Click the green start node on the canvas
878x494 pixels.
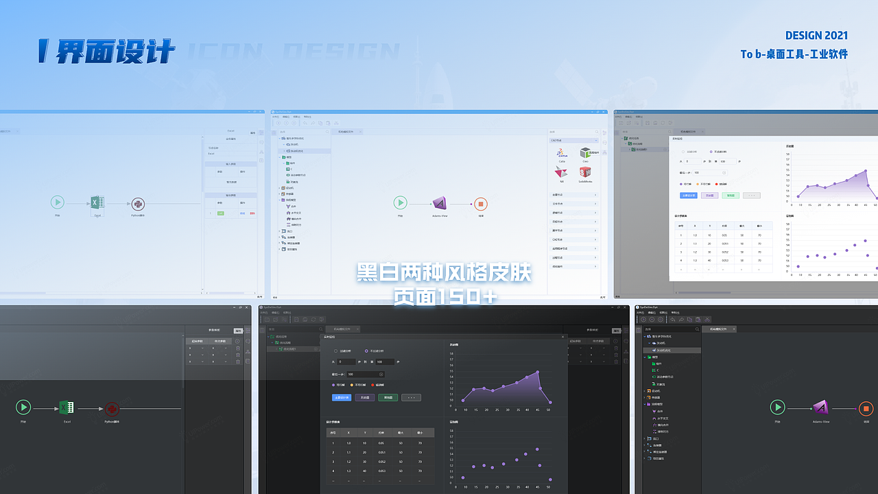[x=401, y=203]
